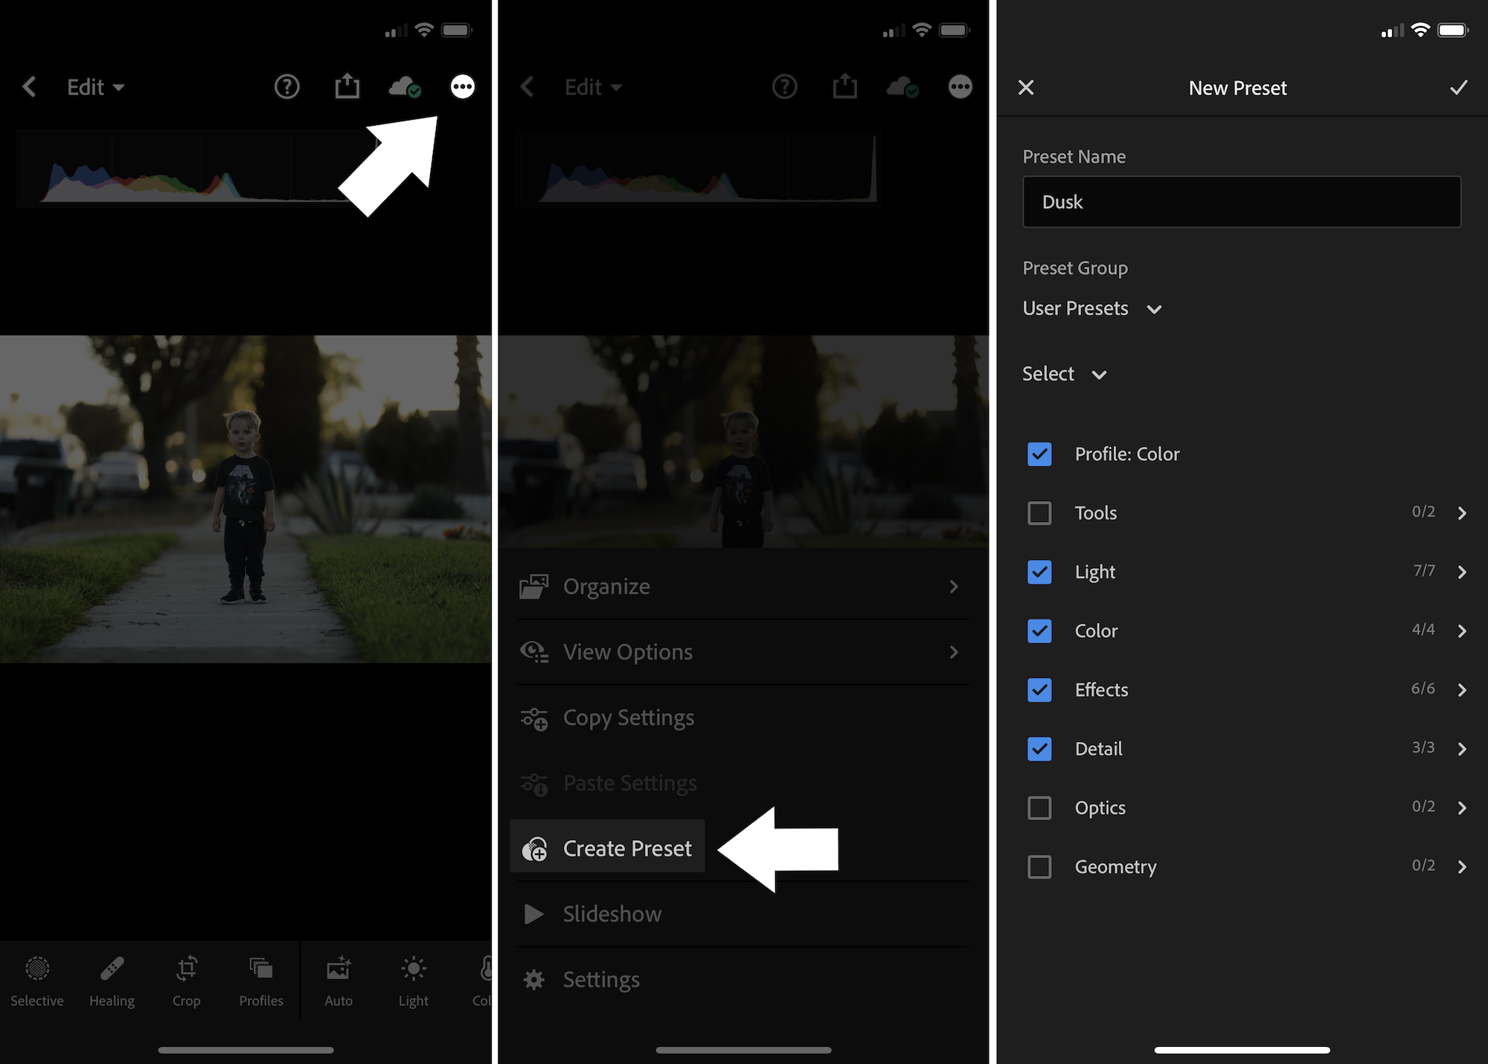Enable the Geometry checkbox
The width and height of the screenshot is (1488, 1064).
coord(1039,866)
